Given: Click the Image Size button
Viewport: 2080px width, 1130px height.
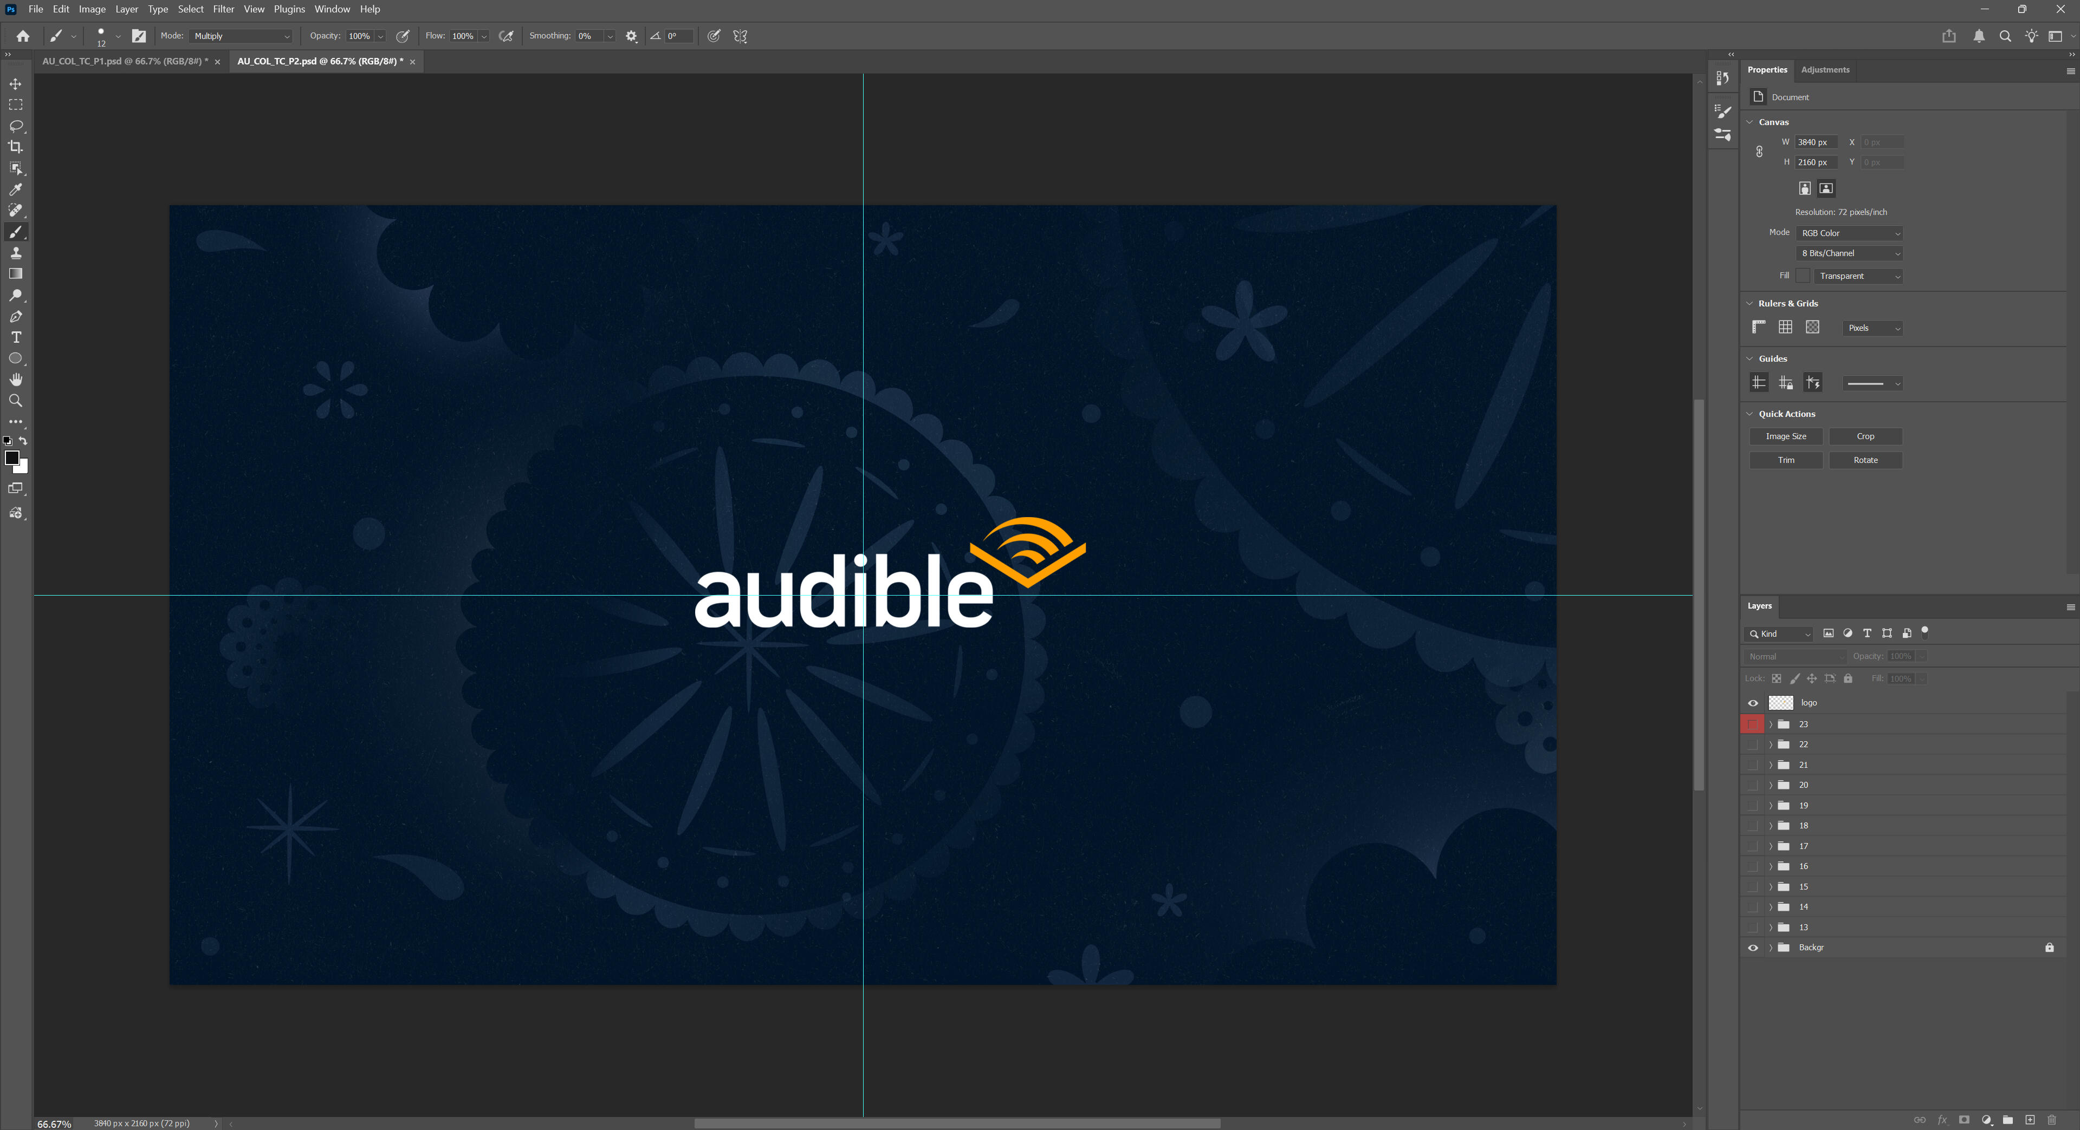Looking at the screenshot, I should [x=1785, y=436].
